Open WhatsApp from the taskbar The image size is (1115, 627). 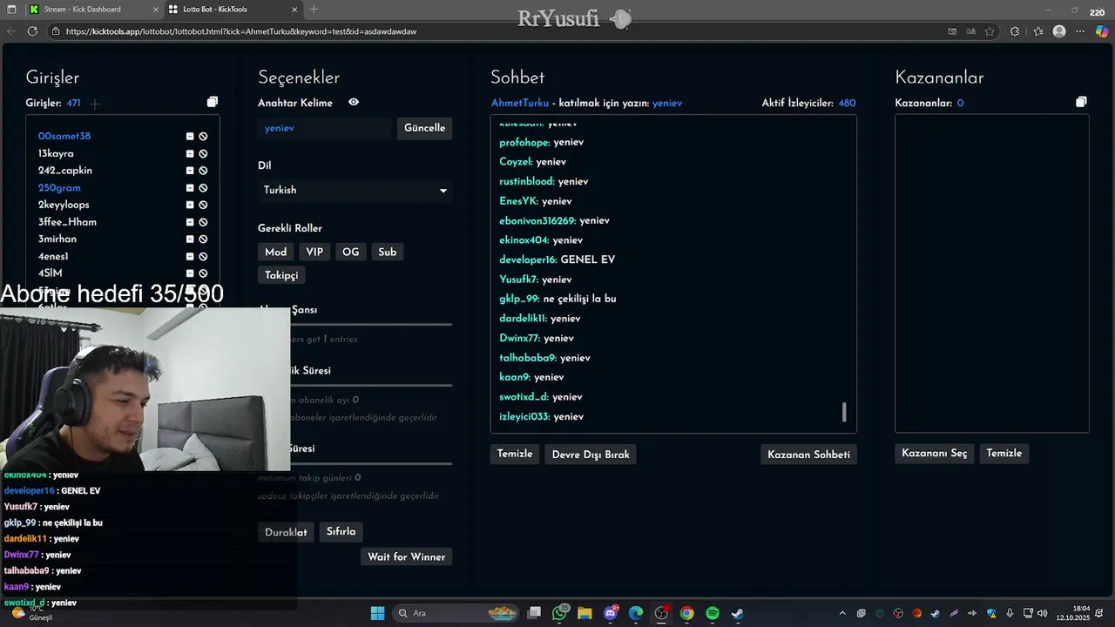559,613
